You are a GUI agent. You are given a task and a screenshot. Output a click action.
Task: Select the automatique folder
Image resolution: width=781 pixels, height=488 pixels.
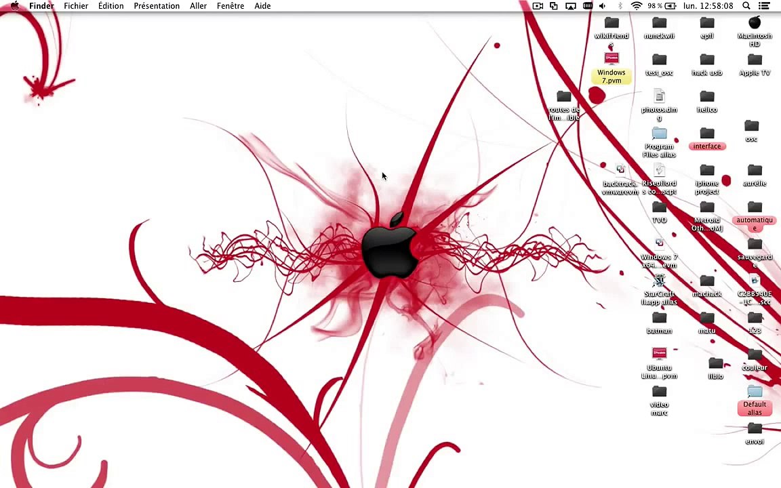pyautogui.click(x=755, y=207)
